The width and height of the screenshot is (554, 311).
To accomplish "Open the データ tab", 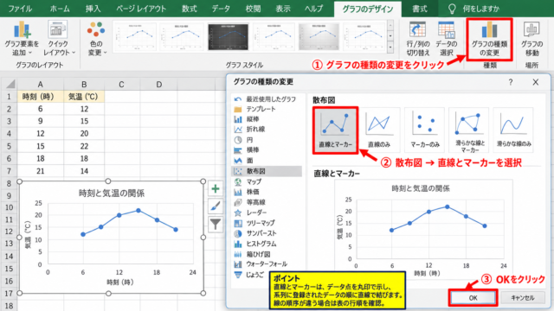I will click(x=221, y=9).
